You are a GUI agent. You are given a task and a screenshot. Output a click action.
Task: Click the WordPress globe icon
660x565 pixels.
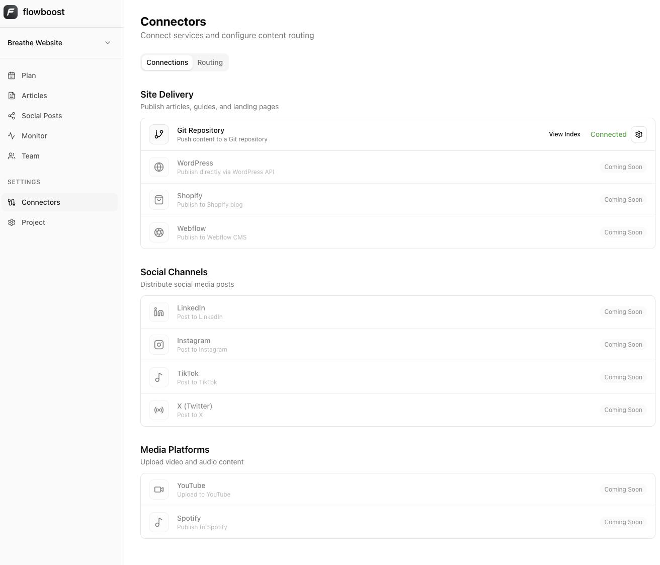[x=159, y=167]
